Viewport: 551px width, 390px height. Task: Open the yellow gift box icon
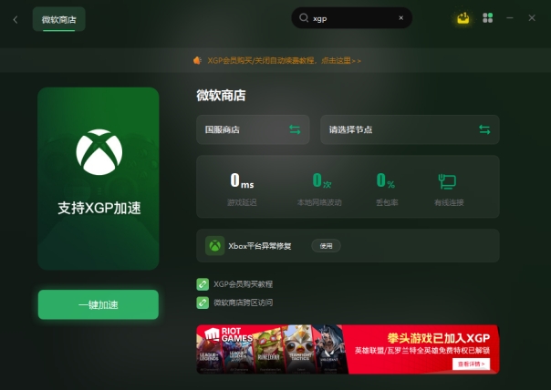(463, 18)
